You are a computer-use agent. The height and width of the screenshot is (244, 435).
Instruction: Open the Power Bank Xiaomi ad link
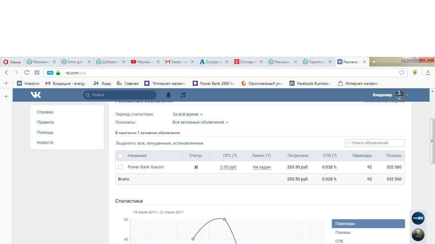146,167
